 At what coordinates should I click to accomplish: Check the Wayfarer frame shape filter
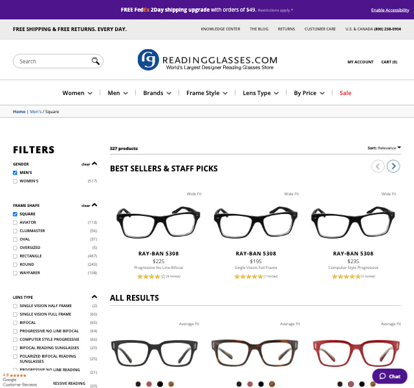[x=15, y=273]
